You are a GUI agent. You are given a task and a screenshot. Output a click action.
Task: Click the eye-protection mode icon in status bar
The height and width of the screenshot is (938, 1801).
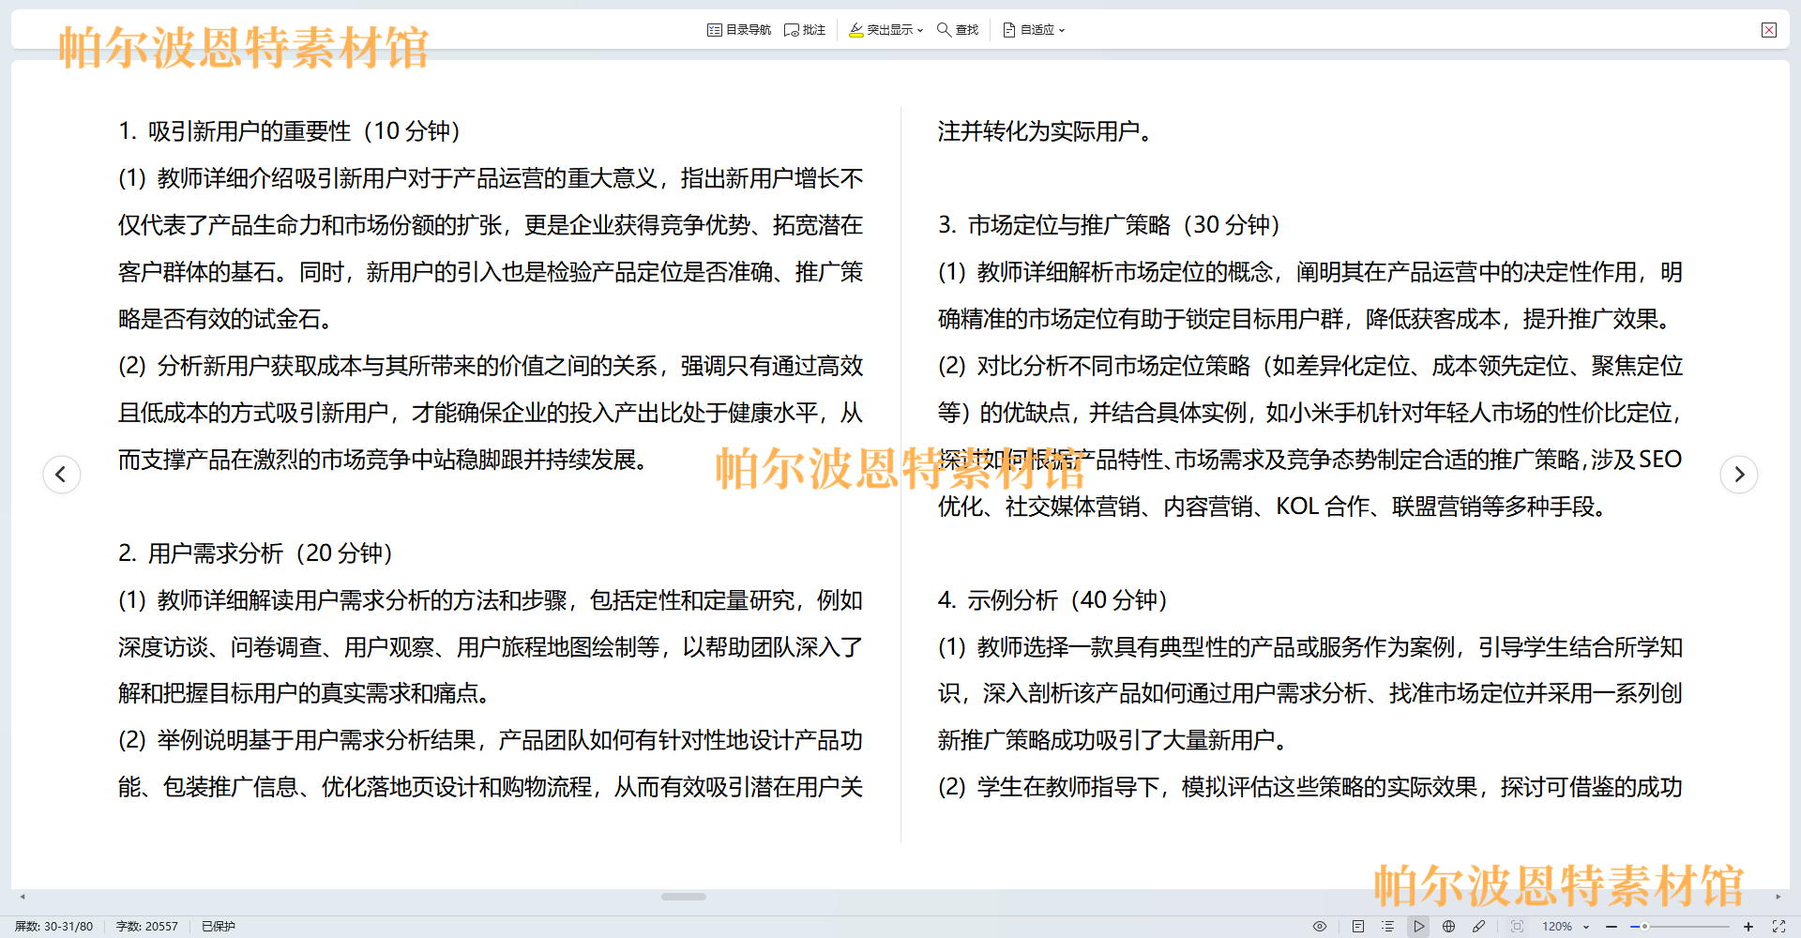coord(1320,926)
